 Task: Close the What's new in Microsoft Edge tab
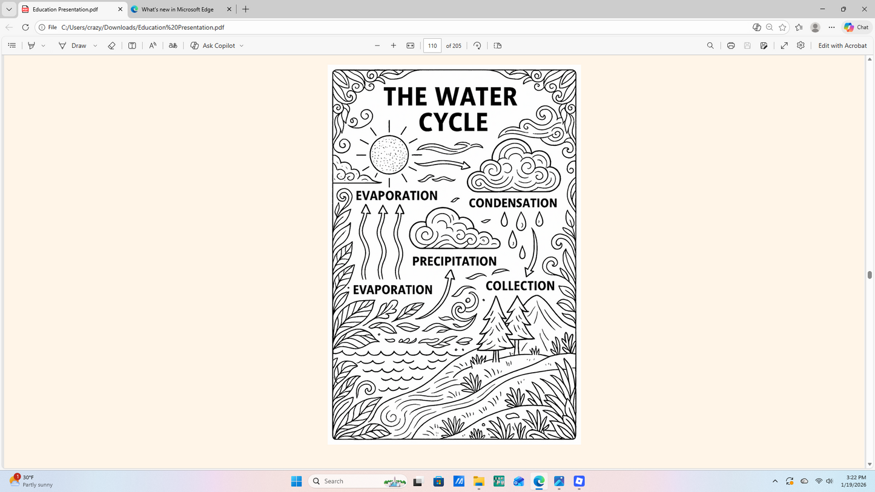coord(229,9)
